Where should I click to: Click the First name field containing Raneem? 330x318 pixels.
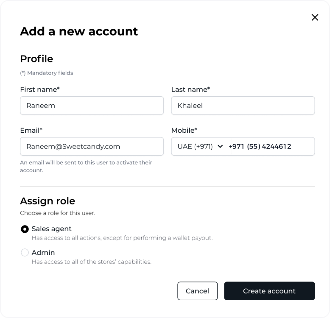click(92, 106)
